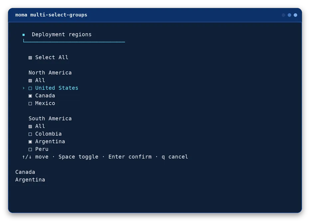Click the Space toggle hint
This screenshot has height=221, width=310.
(x=78, y=157)
